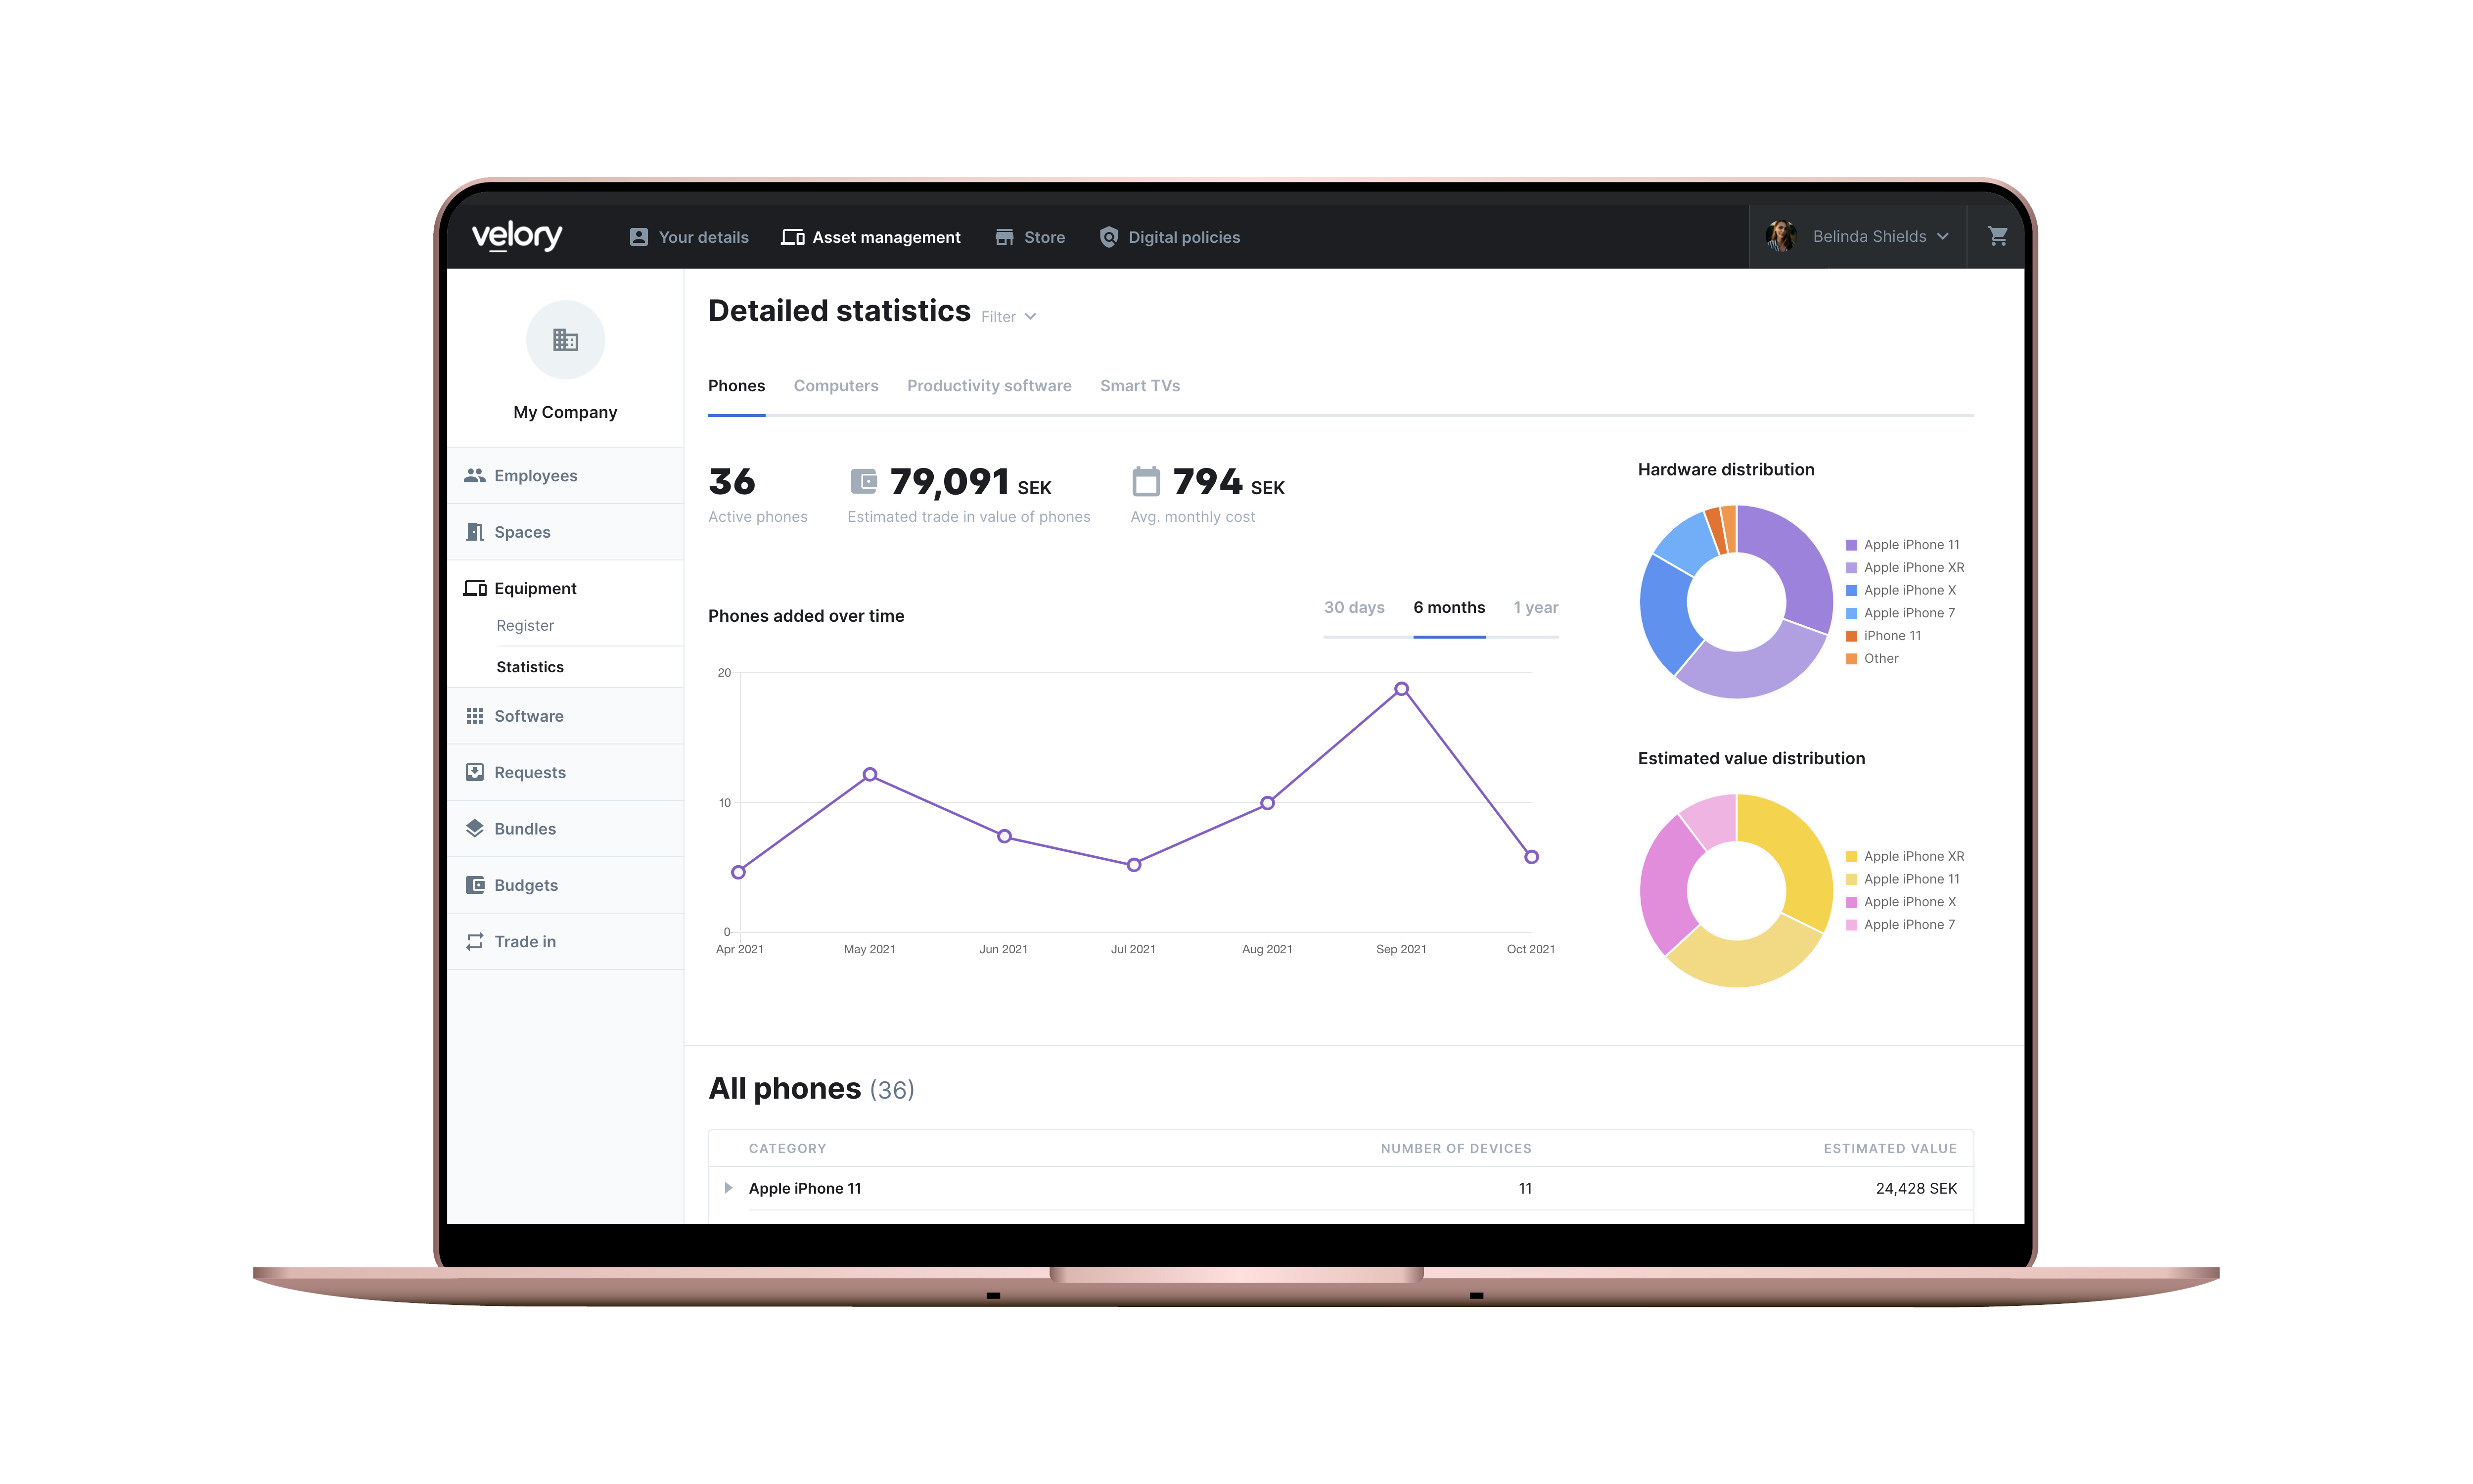
Task: Switch to the Computers tab
Action: point(836,386)
